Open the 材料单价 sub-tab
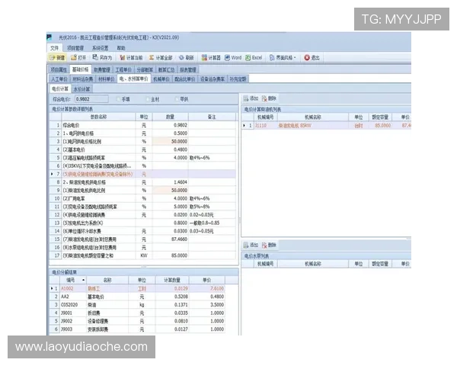 (107, 79)
